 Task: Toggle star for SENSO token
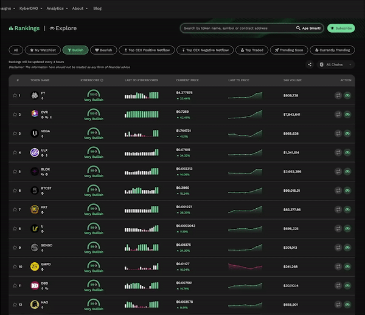point(15,248)
